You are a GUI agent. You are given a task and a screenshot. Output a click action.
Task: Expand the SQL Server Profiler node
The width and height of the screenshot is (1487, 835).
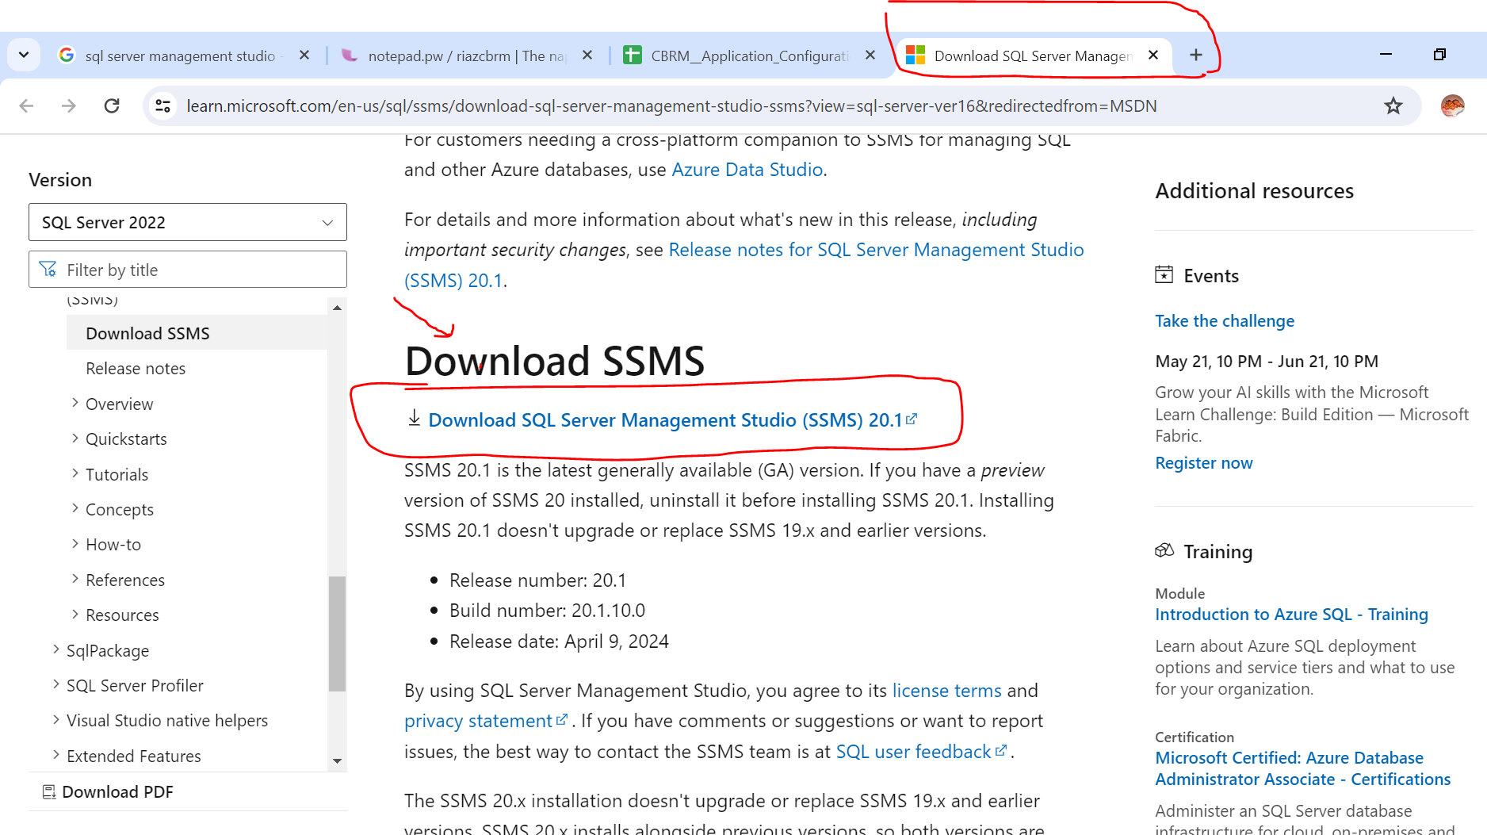click(56, 684)
